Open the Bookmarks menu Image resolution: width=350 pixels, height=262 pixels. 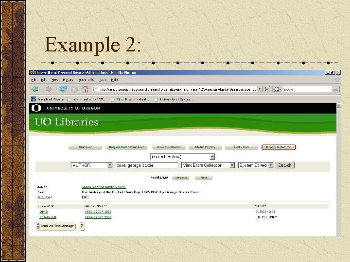click(x=86, y=80)
